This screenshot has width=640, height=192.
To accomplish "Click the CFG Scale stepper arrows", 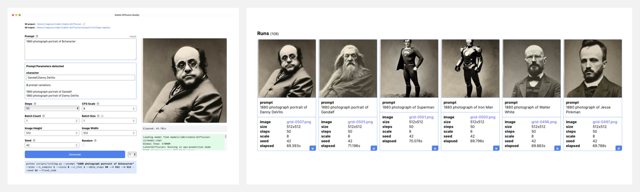I will click(134, 108).
